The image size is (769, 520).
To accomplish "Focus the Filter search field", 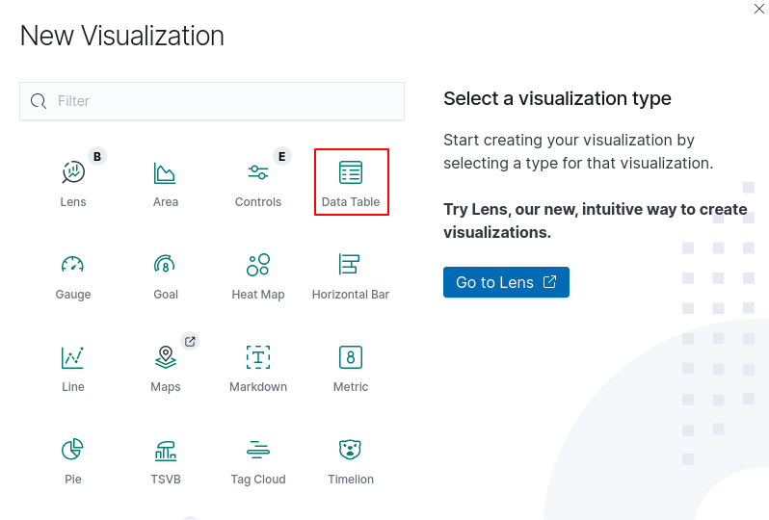I will point(212,101).
